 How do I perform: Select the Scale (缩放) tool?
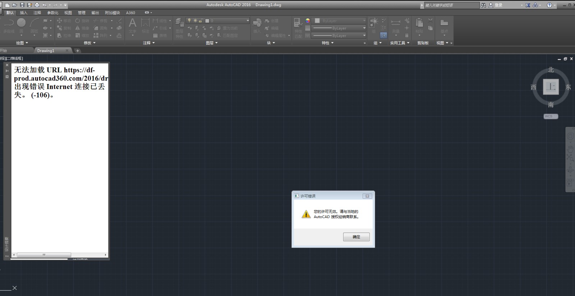point(82,36)
